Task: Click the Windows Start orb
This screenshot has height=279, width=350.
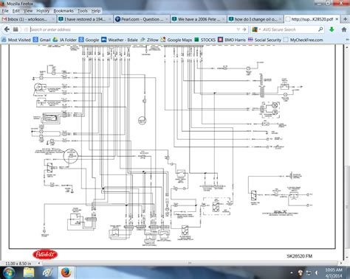Action: tap(9, 272)
